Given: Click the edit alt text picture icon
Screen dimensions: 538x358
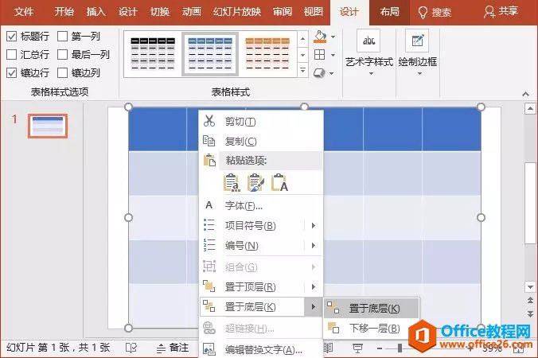Looking at the screenshot, I should 209,349.
